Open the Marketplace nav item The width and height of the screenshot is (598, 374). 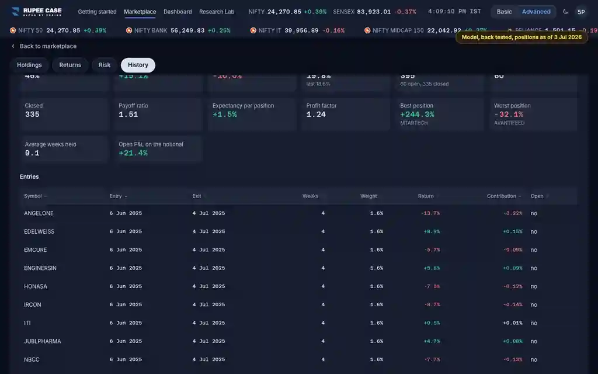point(140,12)
